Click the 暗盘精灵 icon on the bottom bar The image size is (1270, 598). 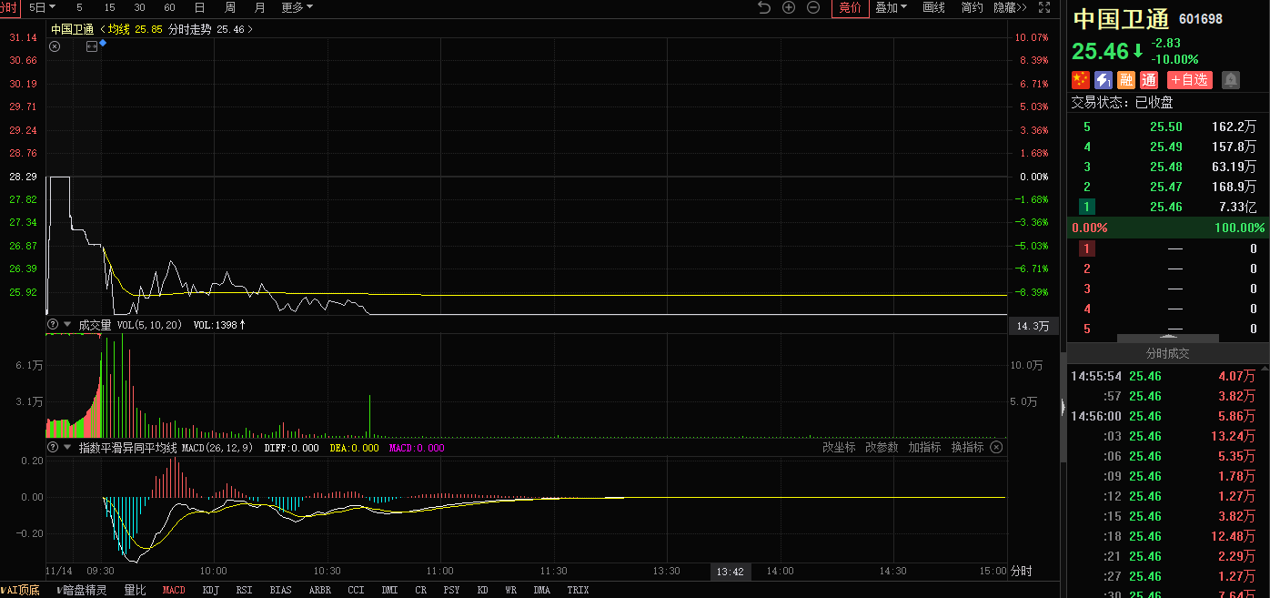[82, 590]
